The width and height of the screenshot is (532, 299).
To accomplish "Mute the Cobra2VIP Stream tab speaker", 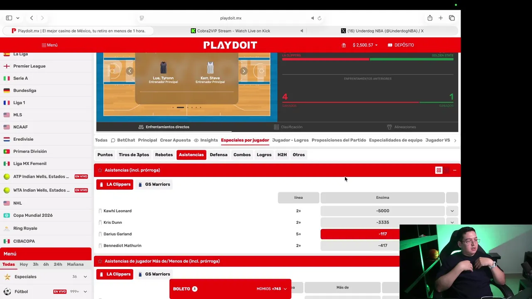I will click(302, 31).
